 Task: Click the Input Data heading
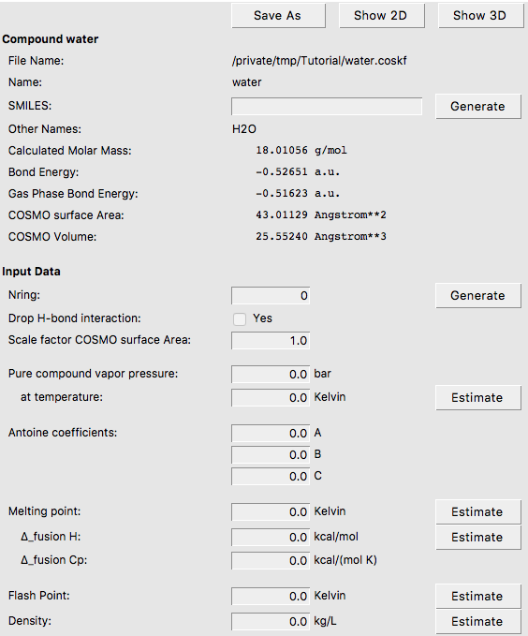[x=31, y=272]
